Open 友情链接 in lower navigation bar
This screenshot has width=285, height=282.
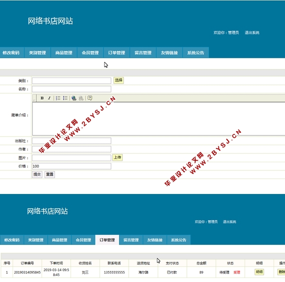155,240
